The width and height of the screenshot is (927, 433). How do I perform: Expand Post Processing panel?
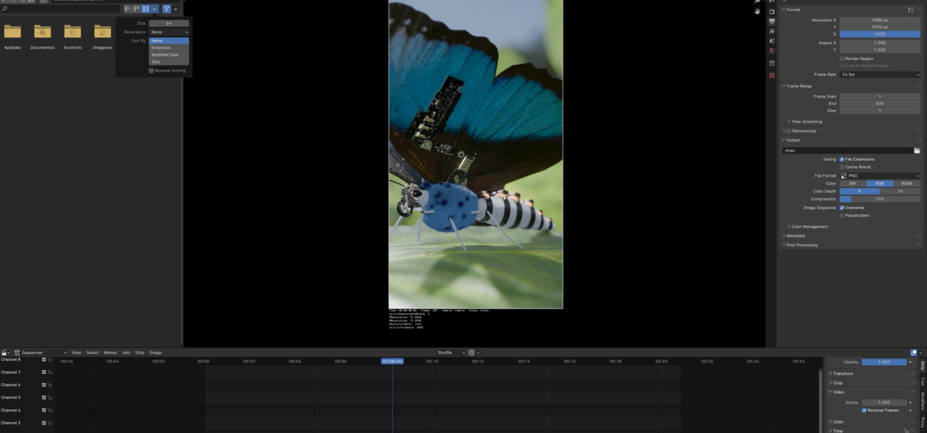pyautogui.click(x=800, y=245)
